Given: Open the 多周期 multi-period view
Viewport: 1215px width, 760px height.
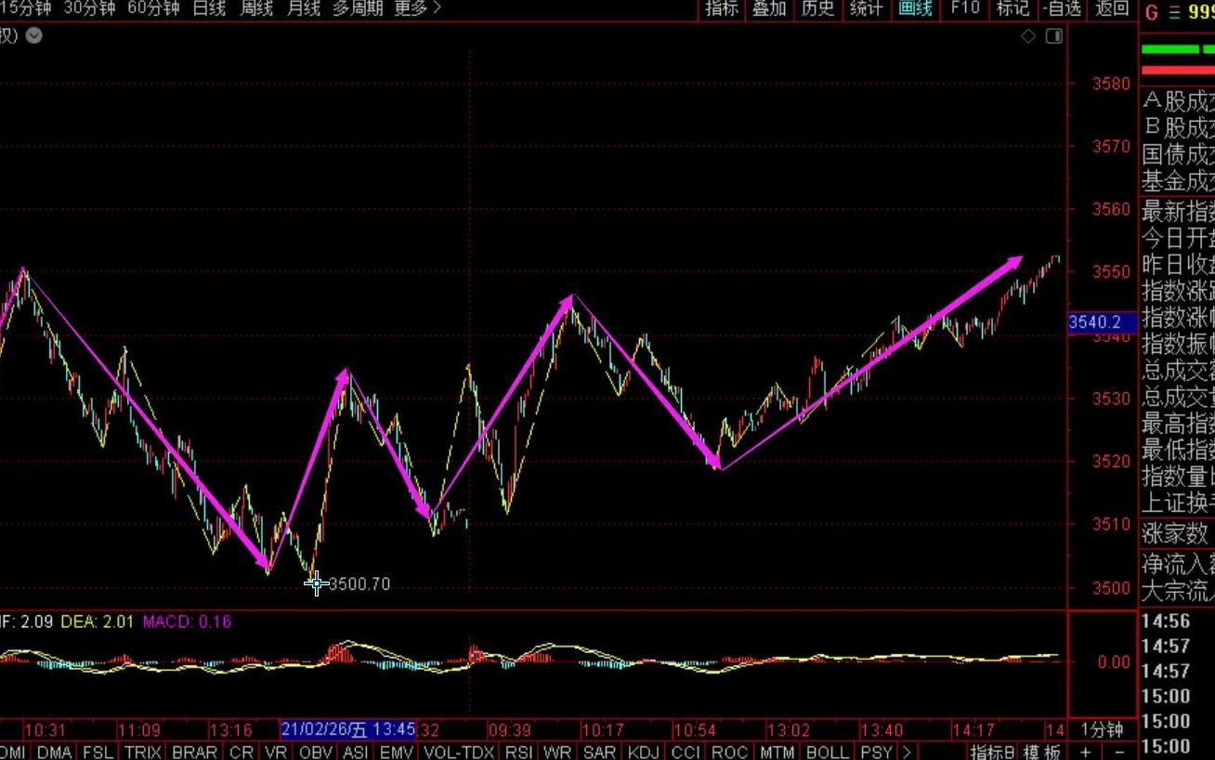Looking at the screenshot, I should [x=358, y=8].
